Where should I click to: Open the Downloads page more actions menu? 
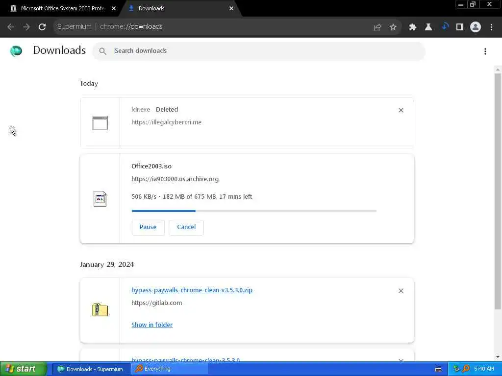[x=485, y=51]
